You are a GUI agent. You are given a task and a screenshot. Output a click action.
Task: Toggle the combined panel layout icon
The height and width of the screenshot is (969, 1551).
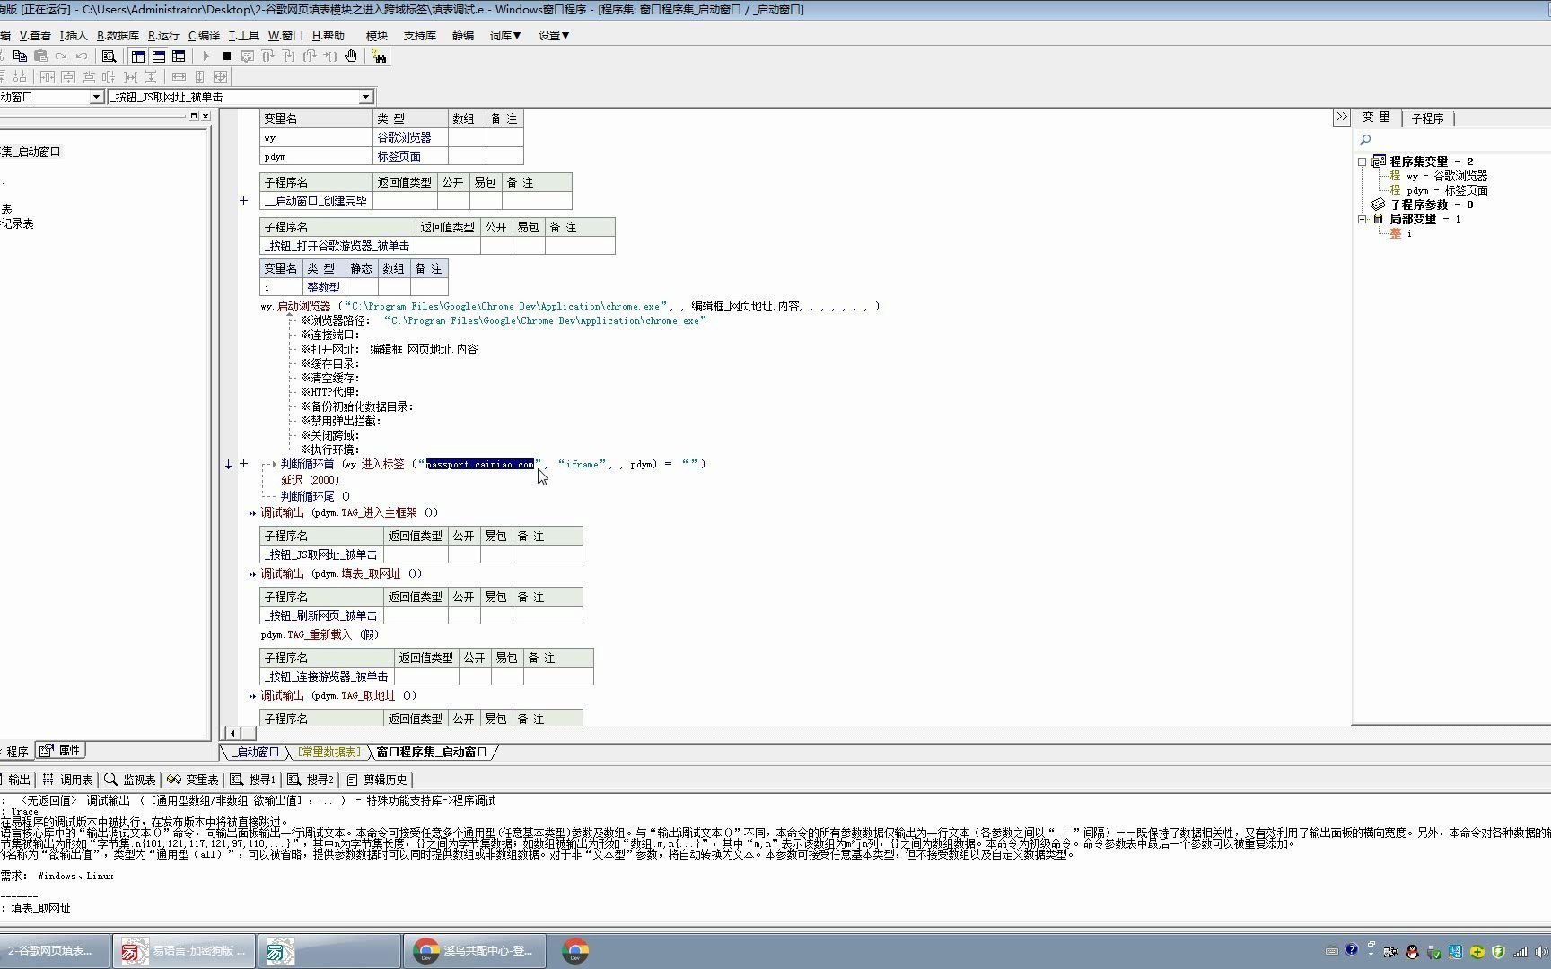pyautogui.click(x=180, y=57)
